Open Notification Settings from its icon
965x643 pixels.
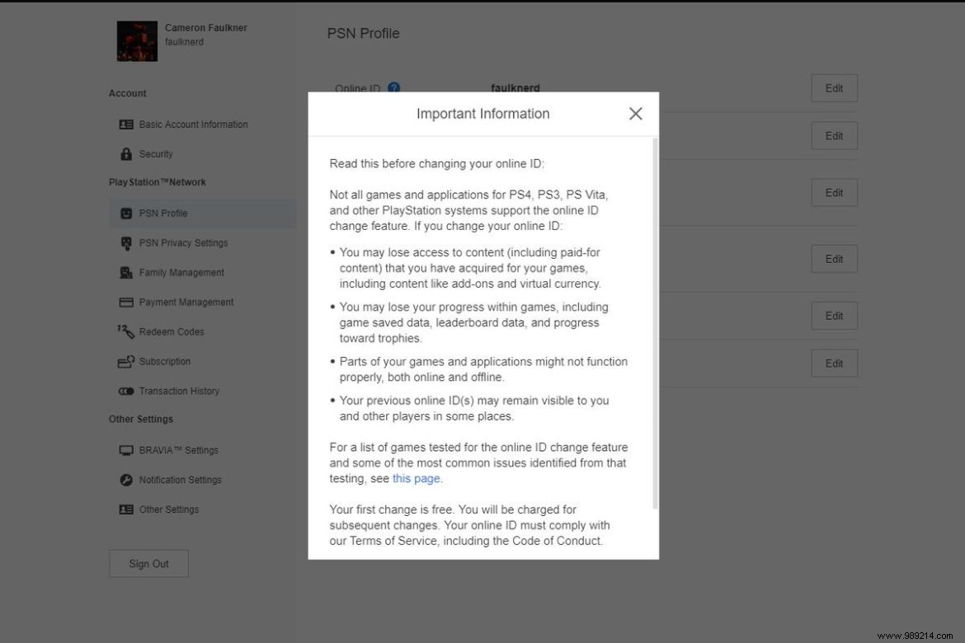125,480
